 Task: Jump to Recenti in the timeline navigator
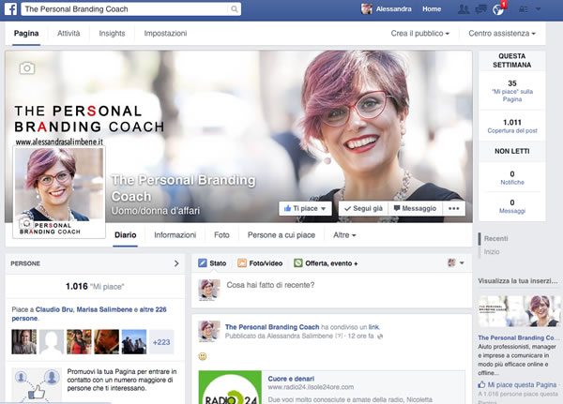click(x=495, y=238)
